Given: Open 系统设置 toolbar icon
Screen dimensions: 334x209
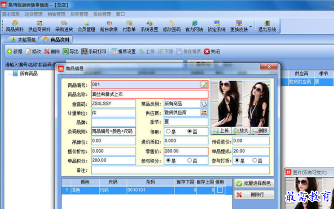Looking at the screenshot, I should point(149,26).
